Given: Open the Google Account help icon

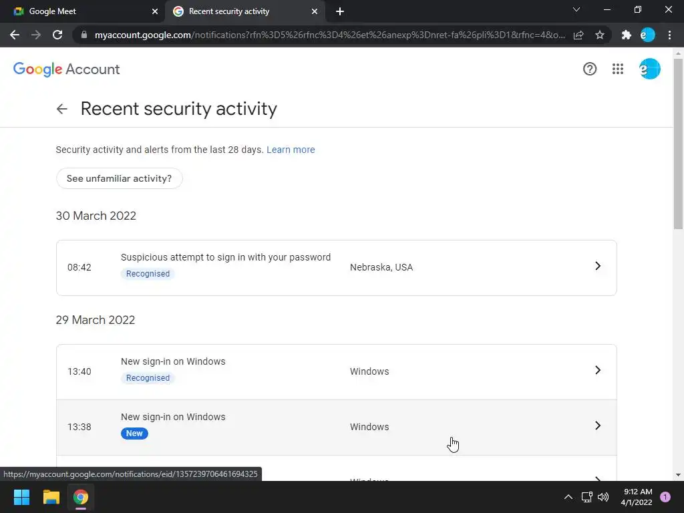Looking at the screenshot, I should [590, 69].
